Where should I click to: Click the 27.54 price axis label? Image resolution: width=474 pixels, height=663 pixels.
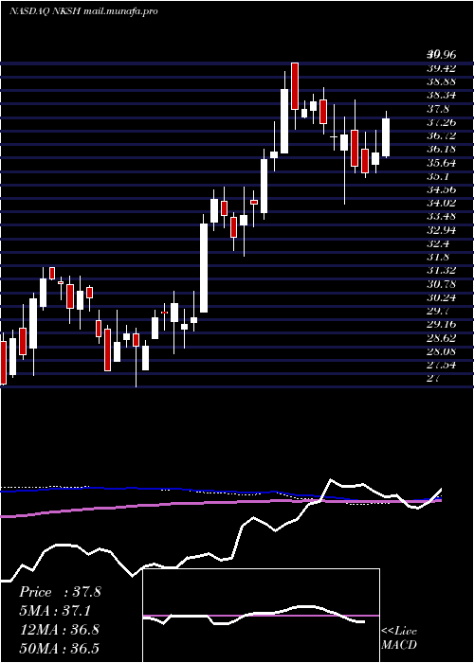(441, 366)
